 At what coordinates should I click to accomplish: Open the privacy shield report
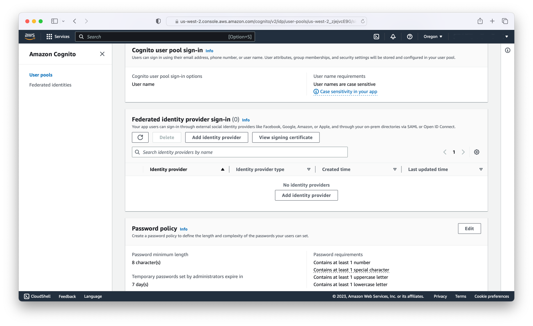(x=158, y=21)
